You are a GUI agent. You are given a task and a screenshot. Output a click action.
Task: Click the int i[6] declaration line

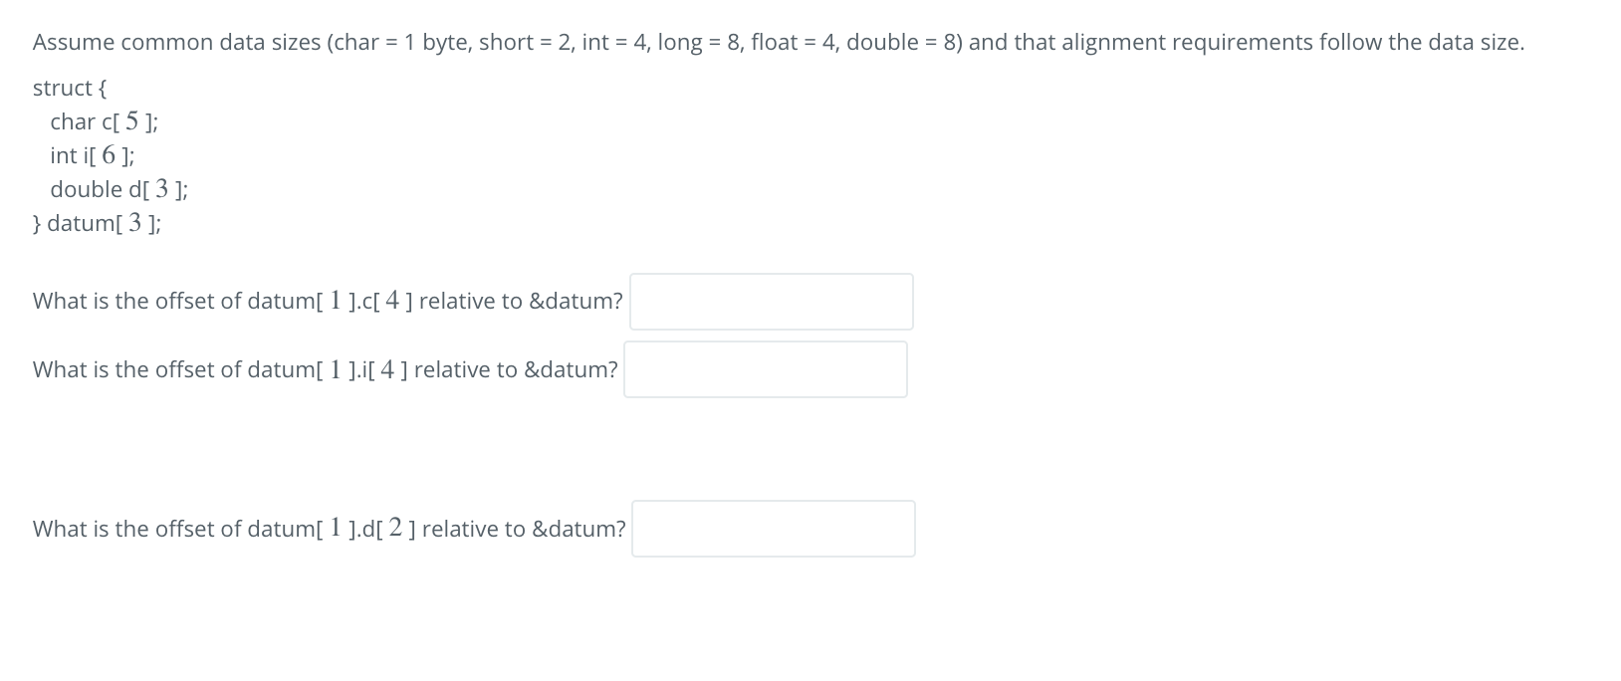(x=92, y=155)
